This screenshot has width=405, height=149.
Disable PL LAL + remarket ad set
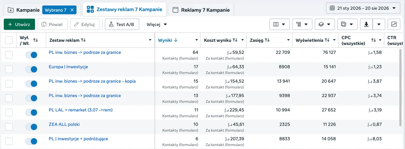point(31,112)
